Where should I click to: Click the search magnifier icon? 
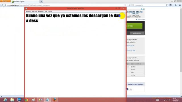tap(167, 5)
